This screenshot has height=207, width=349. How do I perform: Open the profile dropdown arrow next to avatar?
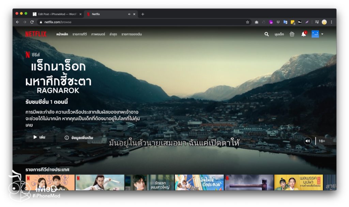pyautogui.click(x=322, y=34)
